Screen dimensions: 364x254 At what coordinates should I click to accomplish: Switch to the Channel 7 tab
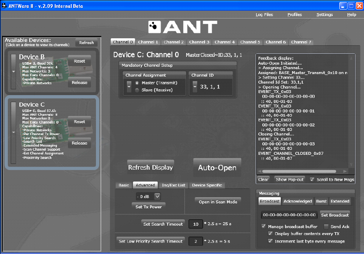tap(301, 42)
